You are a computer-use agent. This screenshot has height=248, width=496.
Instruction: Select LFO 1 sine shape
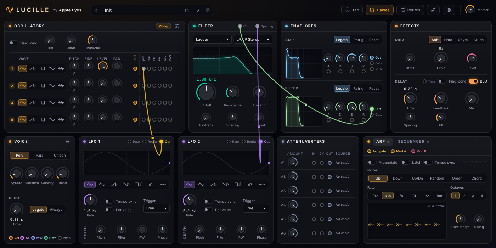[x=90, y=184]
